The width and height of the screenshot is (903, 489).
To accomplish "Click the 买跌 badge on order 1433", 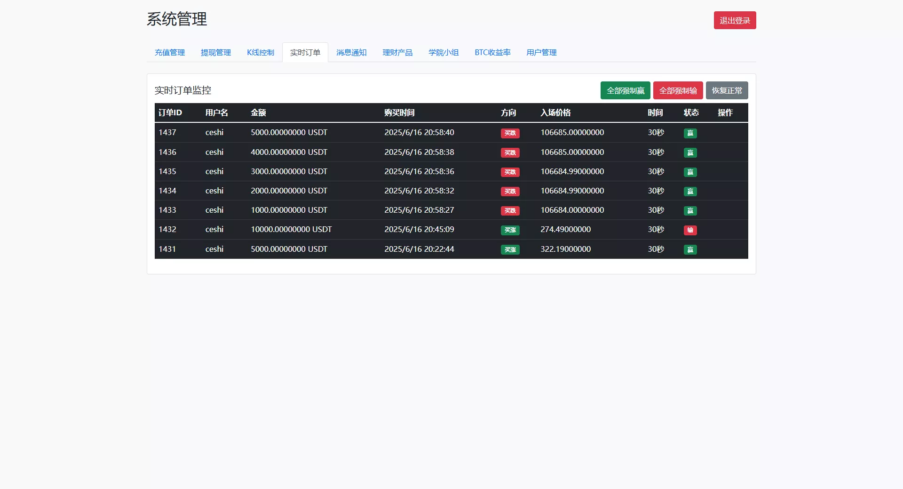I will point(510,211).
